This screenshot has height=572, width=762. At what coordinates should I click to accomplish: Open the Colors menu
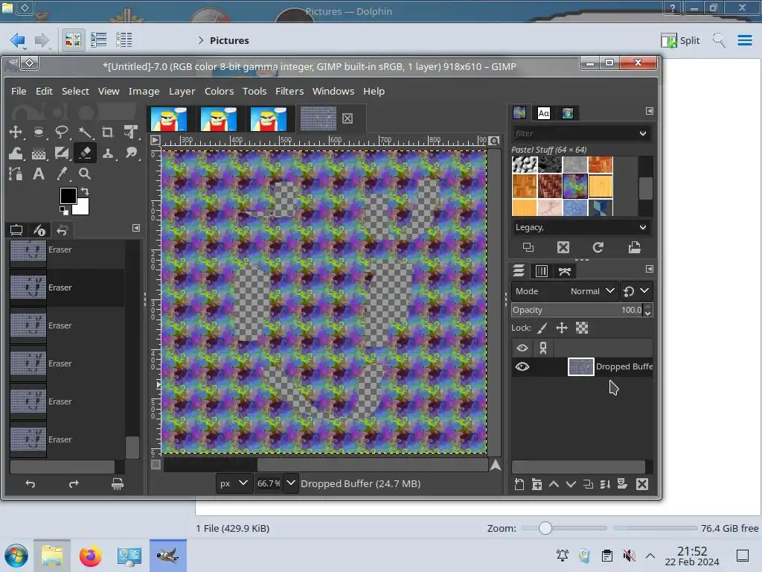click(x=219, y=91)
